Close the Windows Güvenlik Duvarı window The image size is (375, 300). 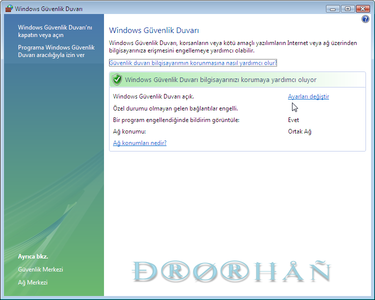(x=363, y=9)
